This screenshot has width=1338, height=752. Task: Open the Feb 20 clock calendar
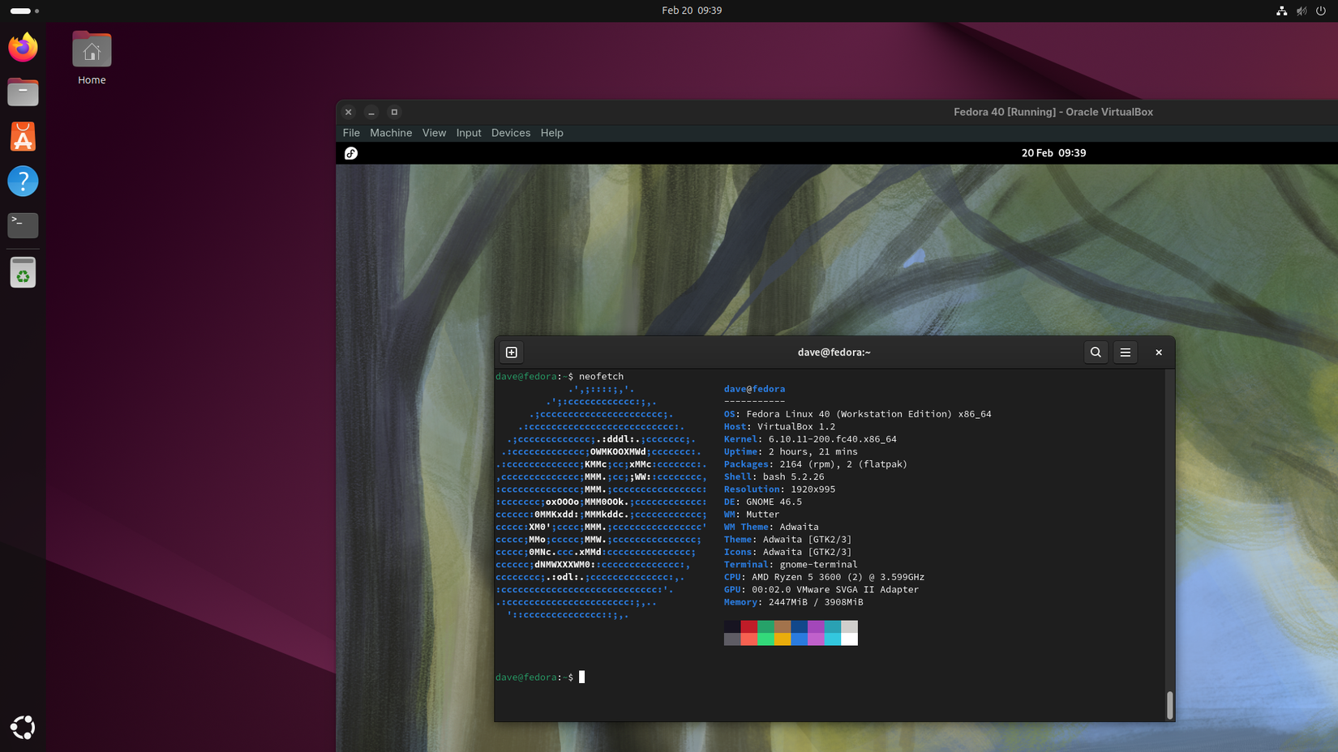click(691, 11)
